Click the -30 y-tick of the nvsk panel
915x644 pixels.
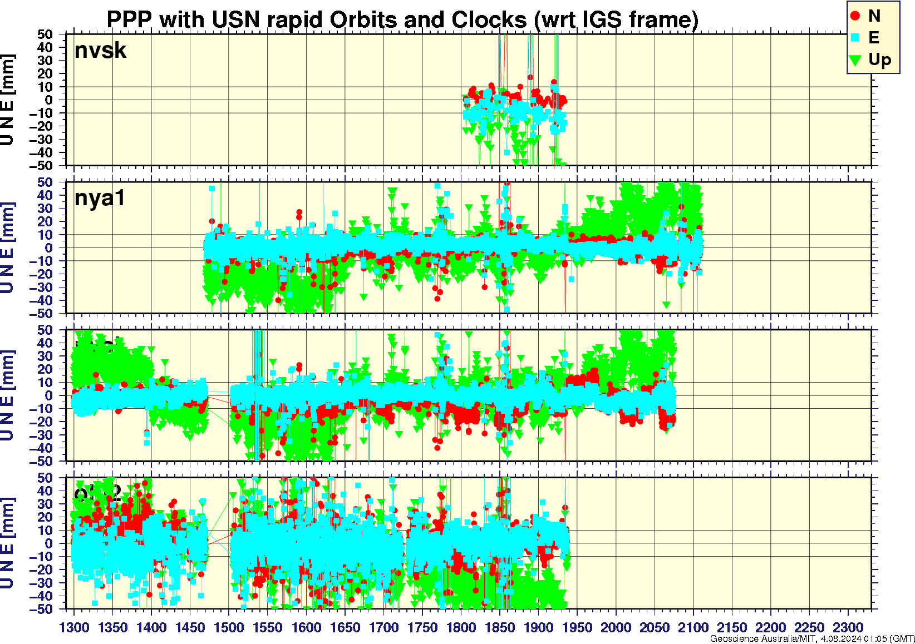tap(42, 140)
